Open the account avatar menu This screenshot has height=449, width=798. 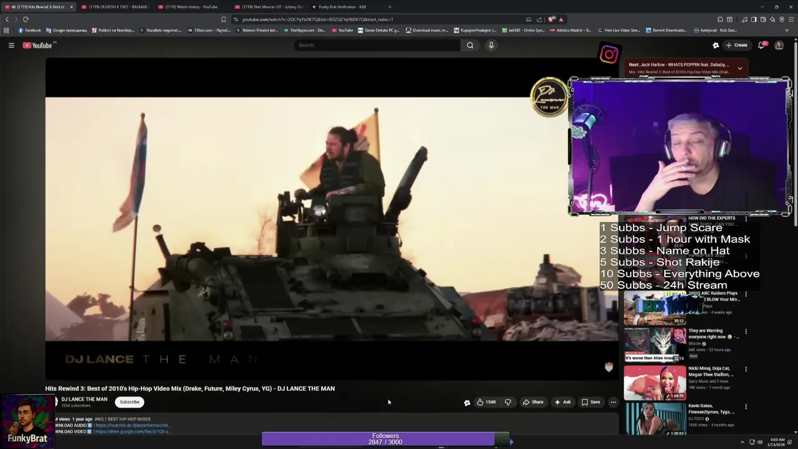click(779, 45)
